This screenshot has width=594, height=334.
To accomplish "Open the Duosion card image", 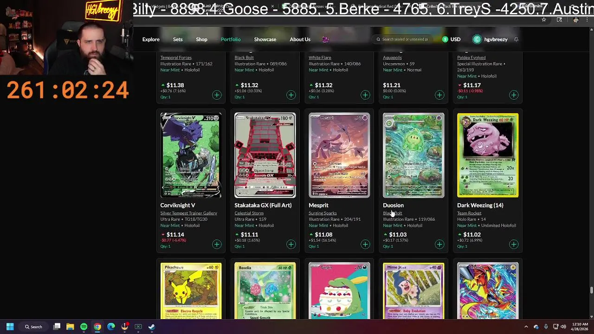I will pos(413,155).
